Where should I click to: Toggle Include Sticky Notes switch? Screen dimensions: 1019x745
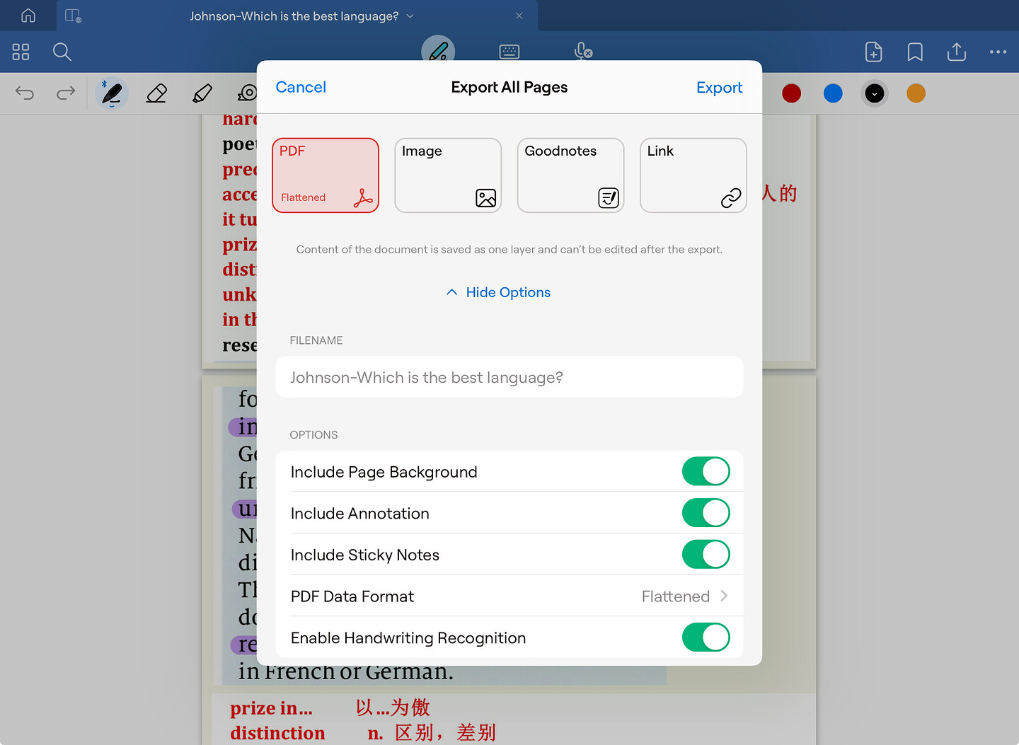point(706,555)
